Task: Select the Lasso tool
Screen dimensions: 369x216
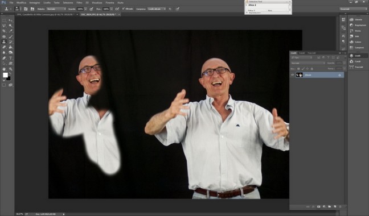Action: click(4, 26)
